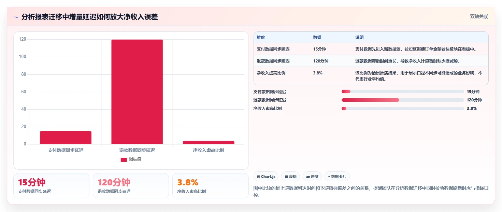The image size is (502, 212).
Task: Click the description starting 支付数据先进入新数据源
Action: coord(416,49)
